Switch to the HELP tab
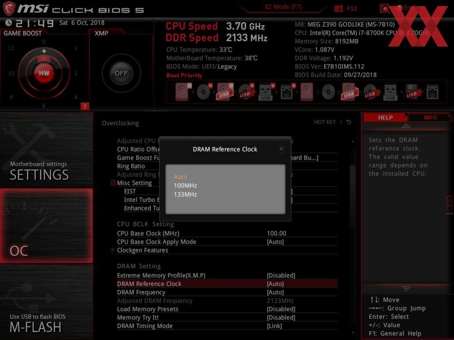This screenshot has width=454, height=340. (385, 118)
